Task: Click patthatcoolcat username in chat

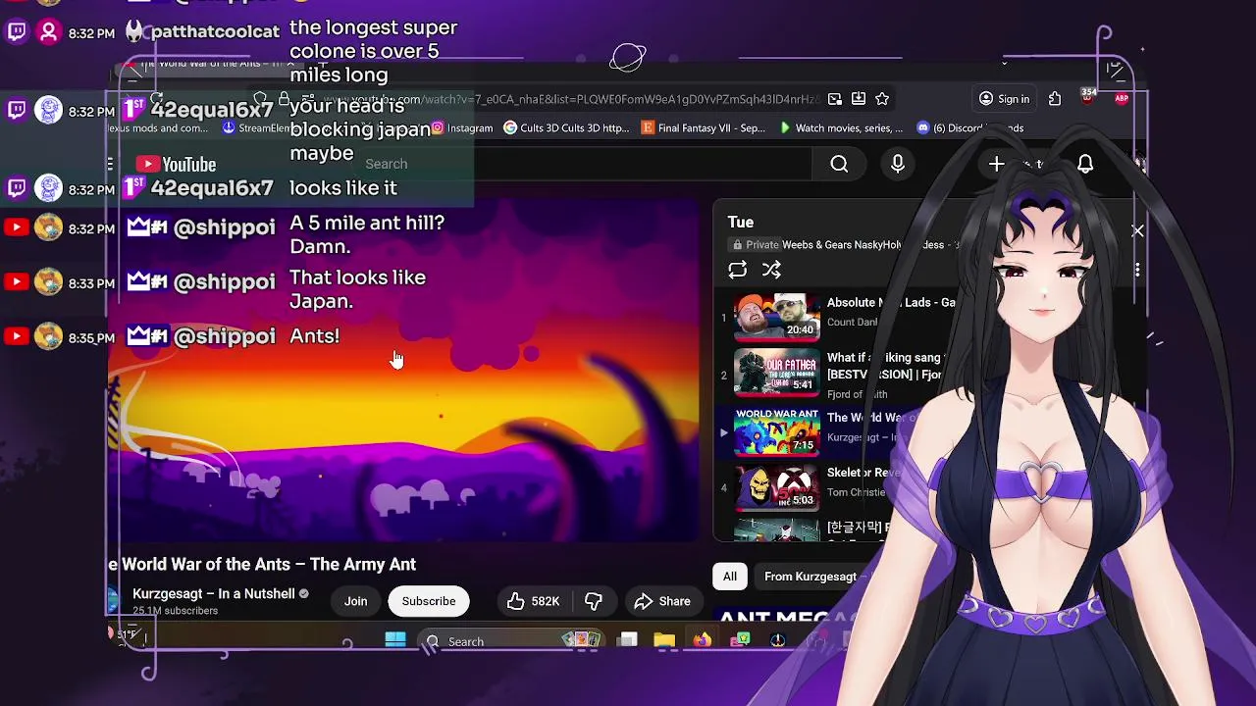Action: point(214,32)
